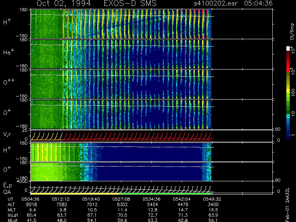Click the "QA" row label
The image size is (296, 222).
click(x=7, y=192)
